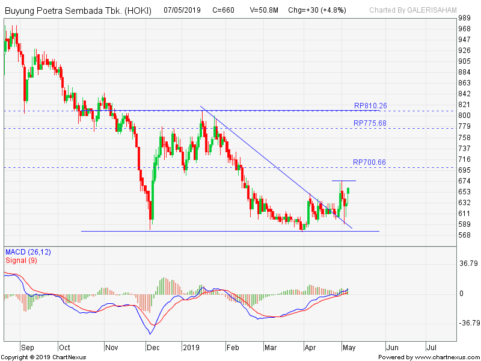Click the Nov month label on time axis
The width and height of the screenshot is (481, 361).
[x=112, y=348]
